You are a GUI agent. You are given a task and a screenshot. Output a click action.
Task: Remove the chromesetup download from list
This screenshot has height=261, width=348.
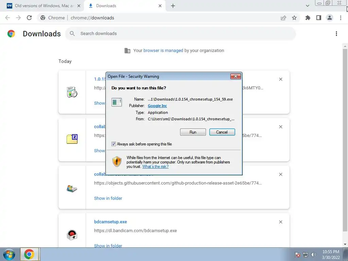pyautogui.click(x=280, y=79)
